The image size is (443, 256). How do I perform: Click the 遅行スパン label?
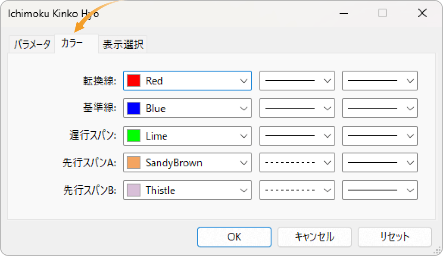point(93,135)
